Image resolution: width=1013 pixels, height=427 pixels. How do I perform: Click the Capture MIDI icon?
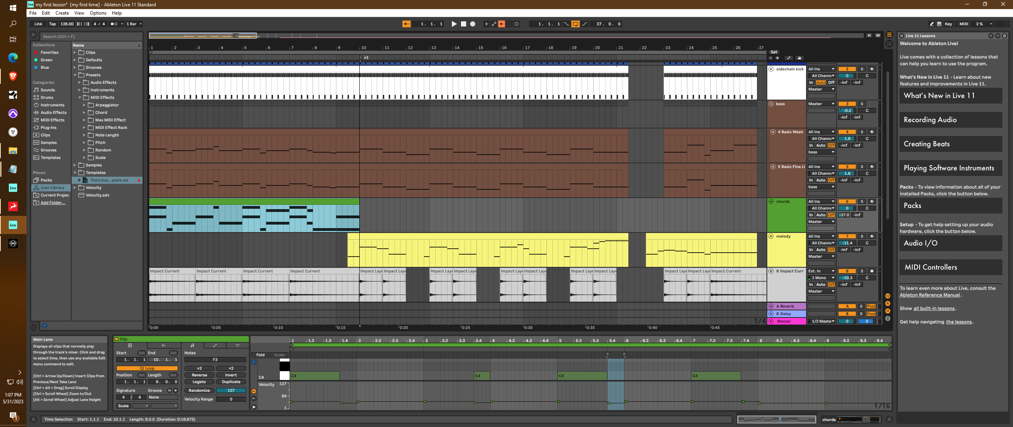pos(509,24)
